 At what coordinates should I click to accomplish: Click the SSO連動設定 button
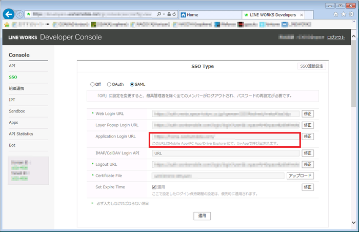click(x=311, y=66)
